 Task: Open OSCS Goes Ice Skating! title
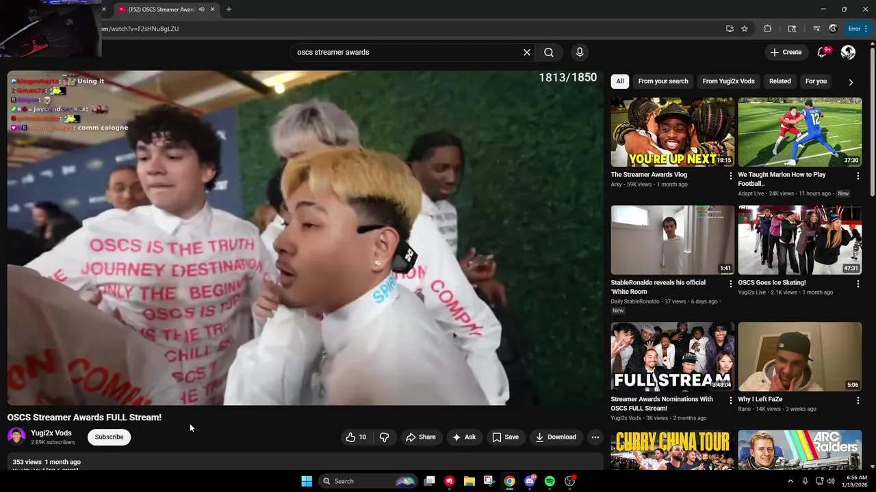[772, 282]
